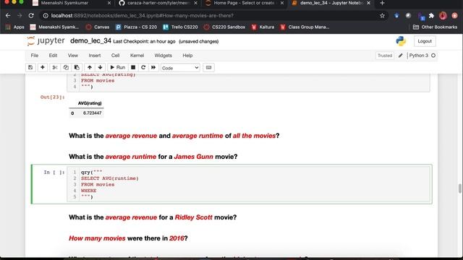Image resolution: width=463 pixels, height=260 pixels.
Task: Open the Canvas bookmark
Action: click(98, 27)
